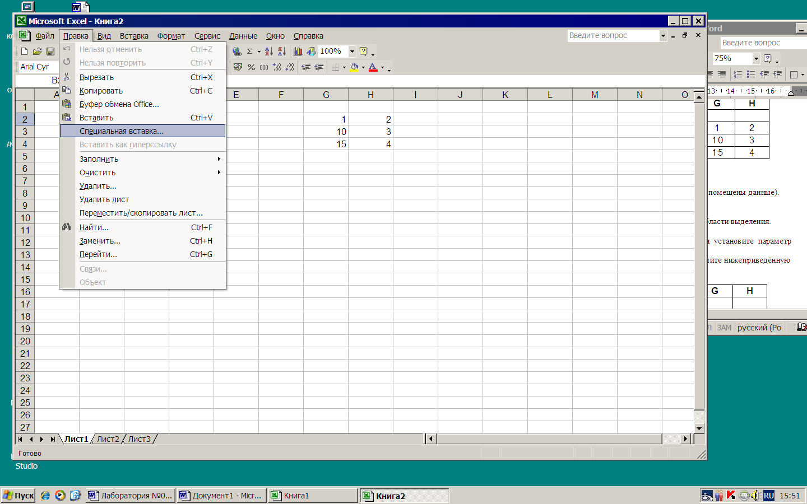Image resolution: width=807 pixels, height=504 pixels.
Task: Click the Open file folder icon
Action: (x=37, y=52)
